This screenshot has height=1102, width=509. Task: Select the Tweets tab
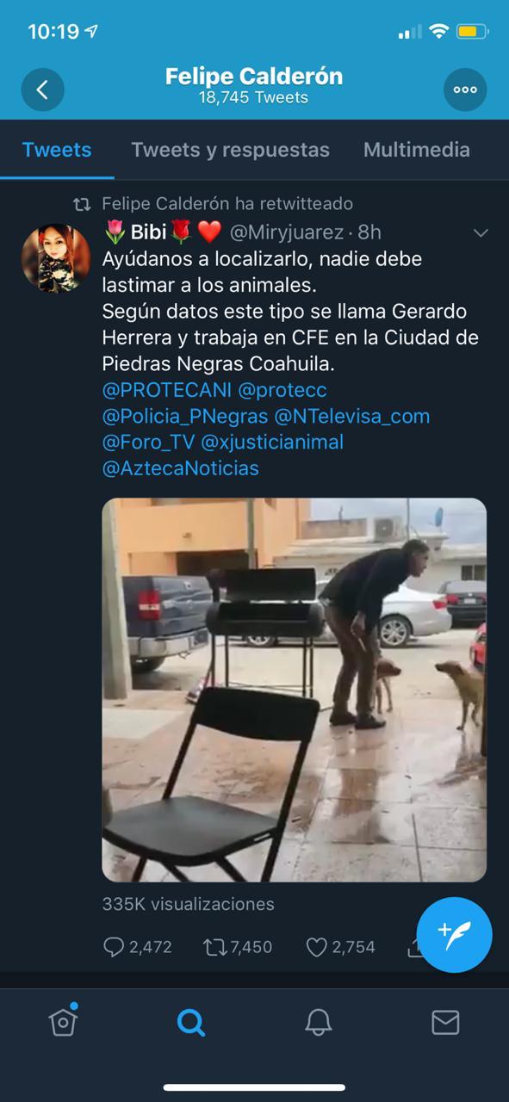pyautogui.click(x=57, y=150)
